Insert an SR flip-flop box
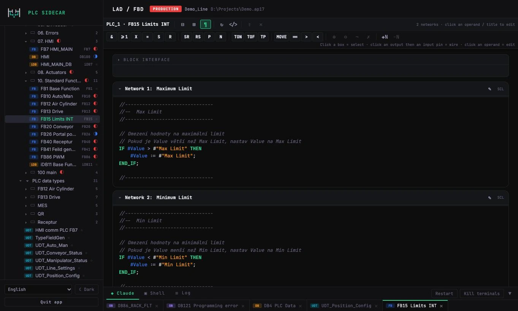 [187, 37]
